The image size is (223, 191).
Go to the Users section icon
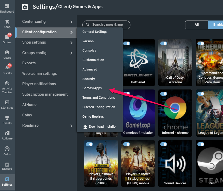tap(7, 53)
